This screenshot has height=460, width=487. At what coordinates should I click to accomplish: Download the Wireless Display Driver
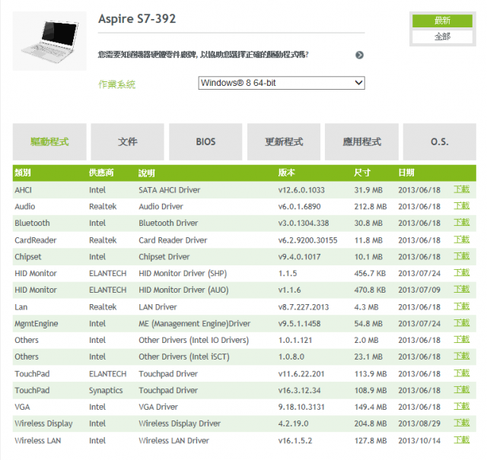pos(462,423)
